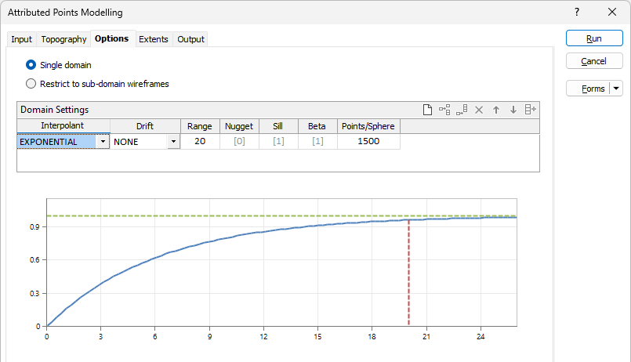
Task: Delete the selected row with X icon
Action: point(479,110)
